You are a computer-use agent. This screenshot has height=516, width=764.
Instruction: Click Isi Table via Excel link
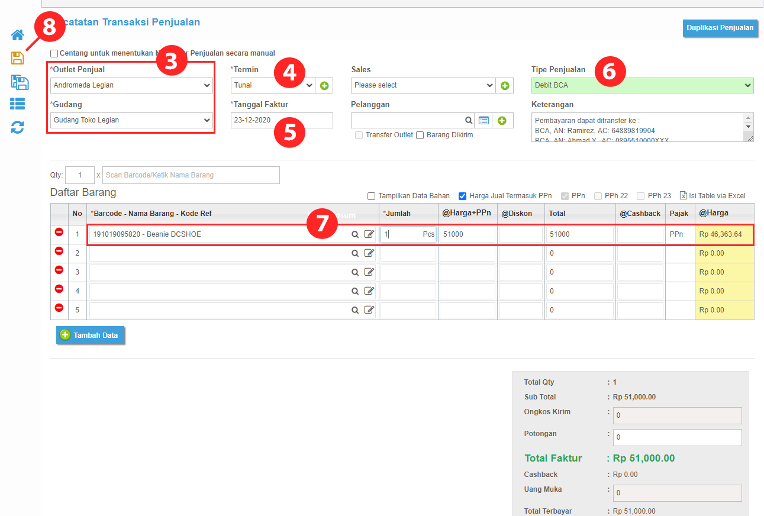click(713, 196)
